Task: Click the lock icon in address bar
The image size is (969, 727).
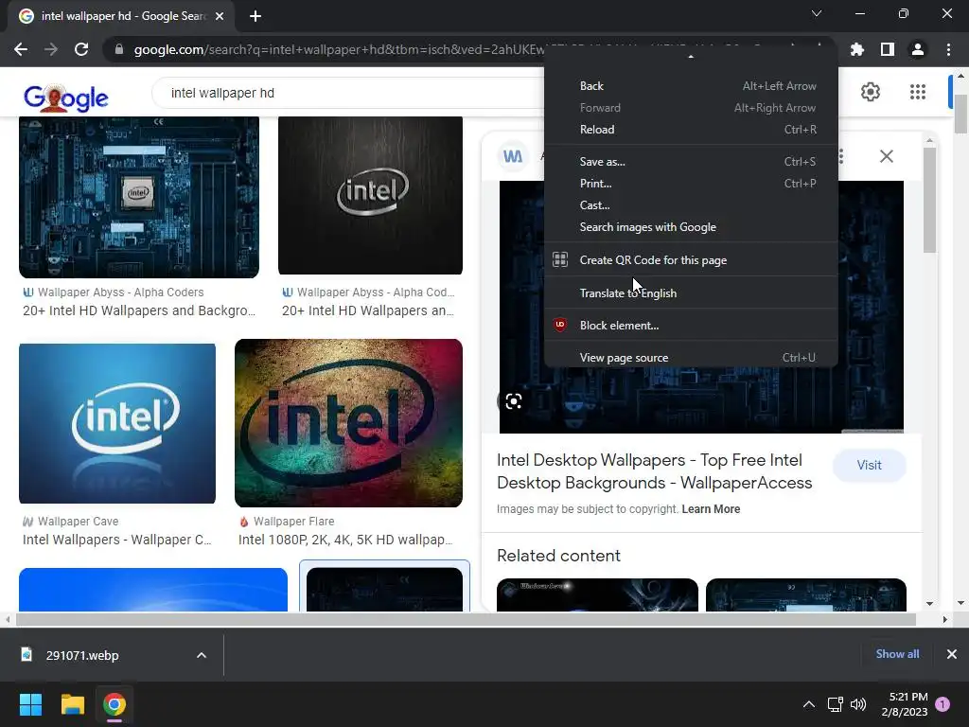Action: pyautogui.click(x=118, y=49)
